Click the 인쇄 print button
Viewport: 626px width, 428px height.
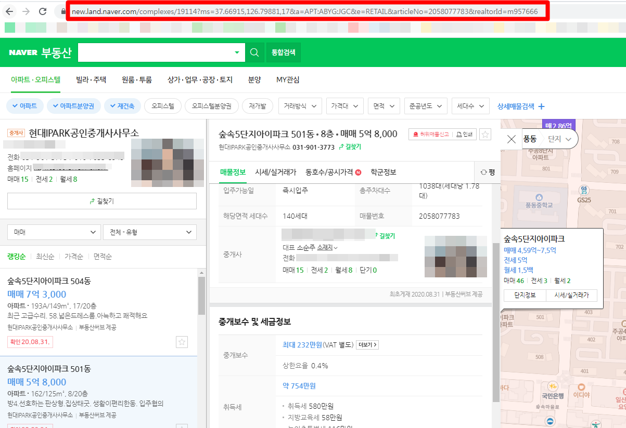464,135
